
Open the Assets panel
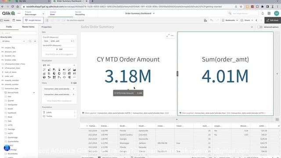click(5, 20)
